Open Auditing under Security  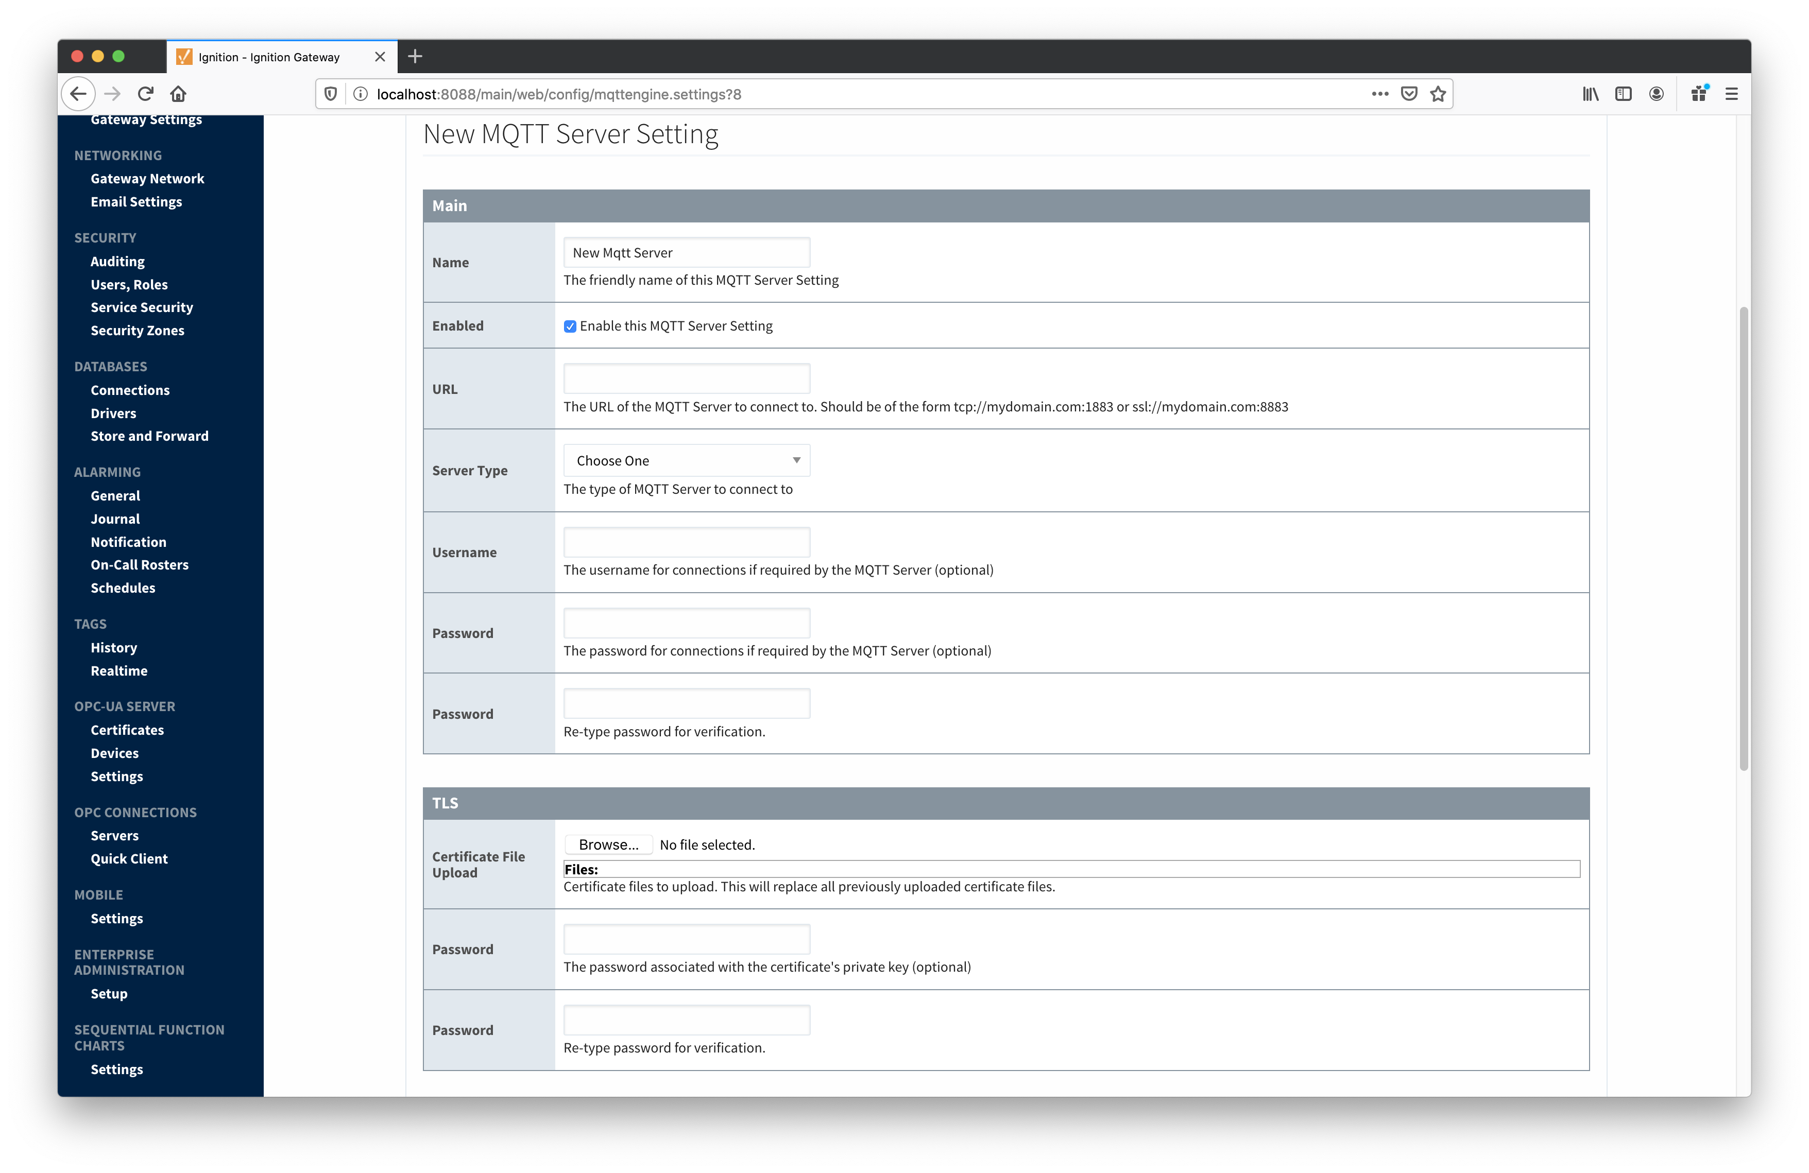[118, 262]
